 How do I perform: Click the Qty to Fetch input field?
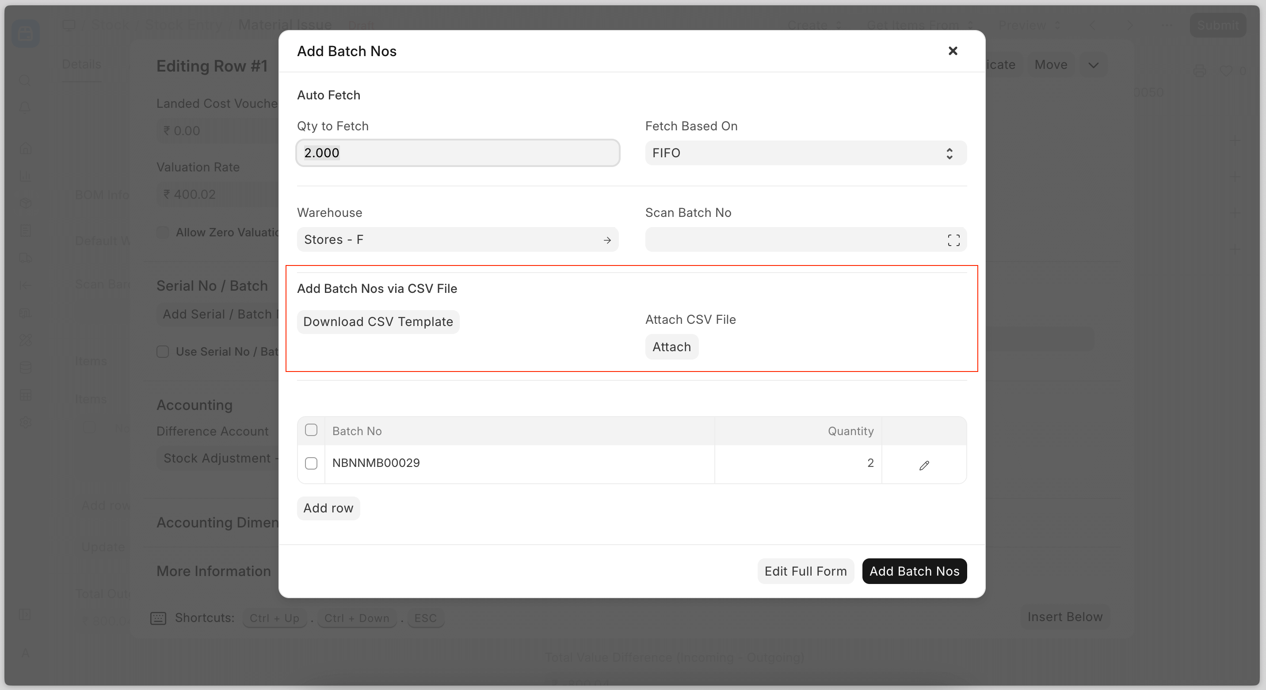(x=457, y=153)
